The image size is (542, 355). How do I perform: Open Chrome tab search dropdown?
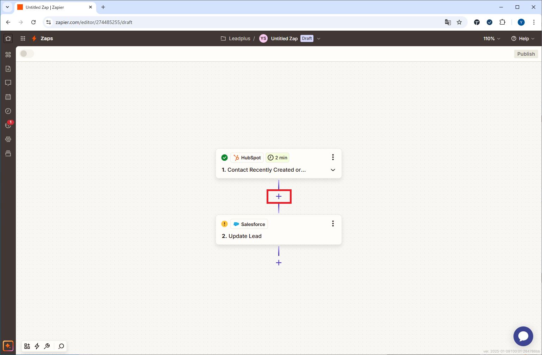click(x=7, y=7)
